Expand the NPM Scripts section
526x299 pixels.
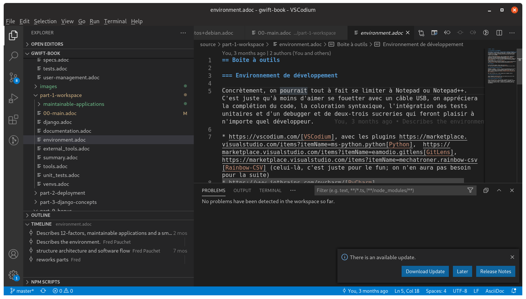45,282
